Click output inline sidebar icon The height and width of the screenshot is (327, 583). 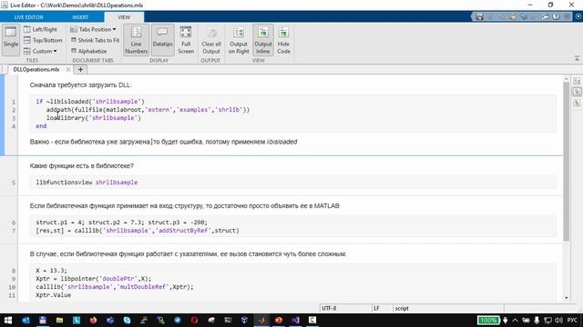[577, 92]
